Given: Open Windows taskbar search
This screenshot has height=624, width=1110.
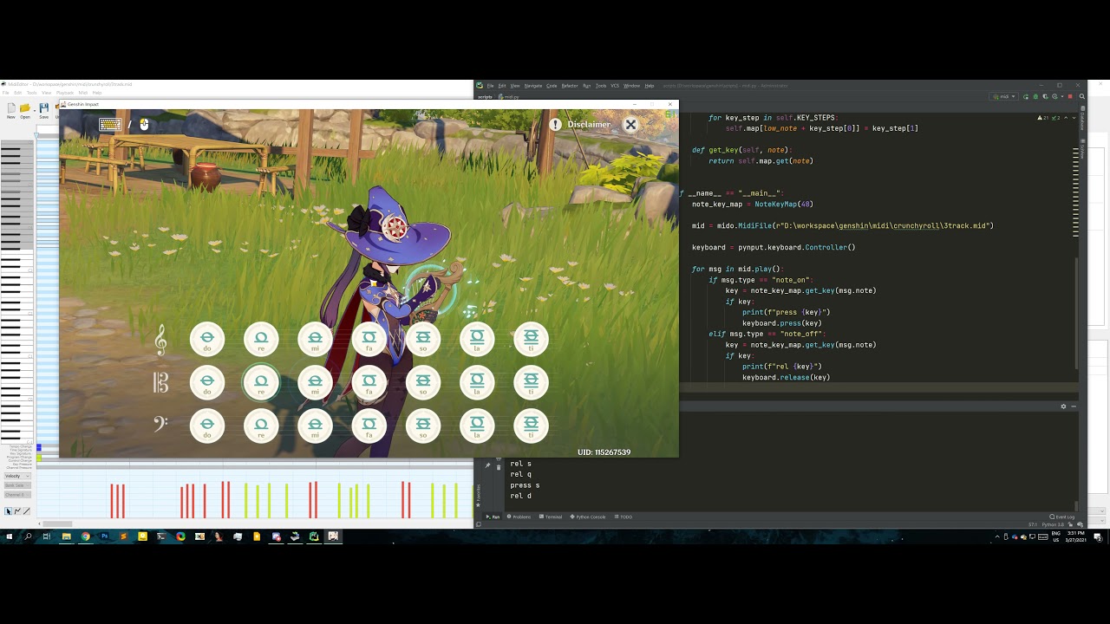Looking at the screenshot, I should pos(28,536).
